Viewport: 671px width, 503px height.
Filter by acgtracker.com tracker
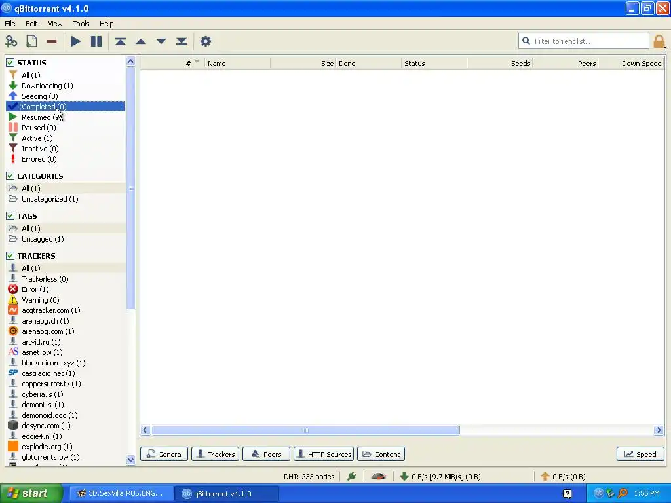66,310
